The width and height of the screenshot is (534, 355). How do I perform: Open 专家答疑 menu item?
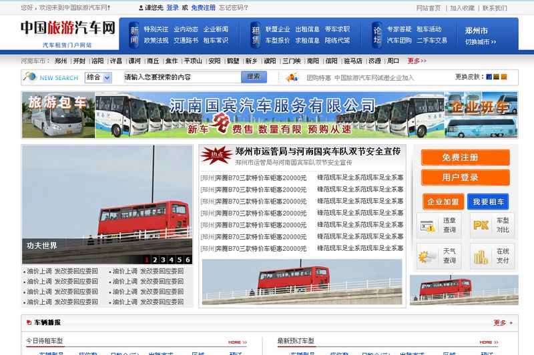tap(399, 29)
